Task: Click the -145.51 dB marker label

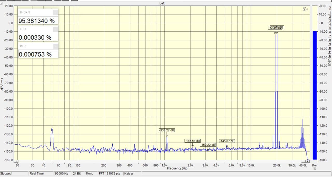Action: coord(192,141)
